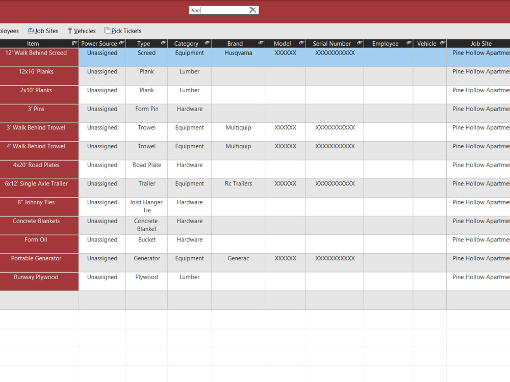Image resolution: width=510 pixels, height=382 pixels.
Task: Click Job Site cell in 3' Pins row
Action: (x=478, y=114)
